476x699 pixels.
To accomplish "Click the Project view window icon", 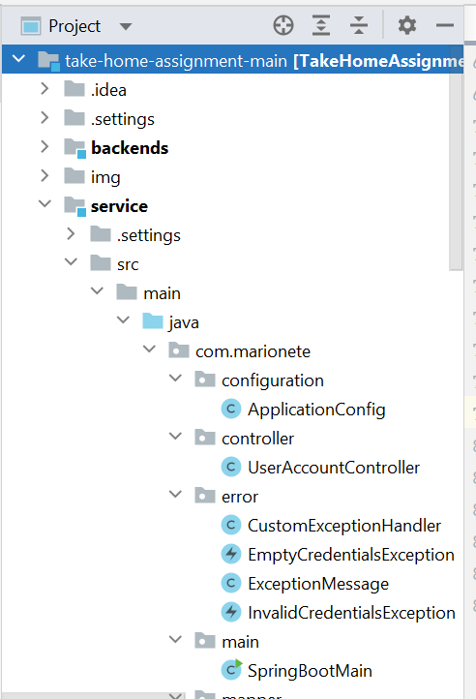I will (31, 26).
